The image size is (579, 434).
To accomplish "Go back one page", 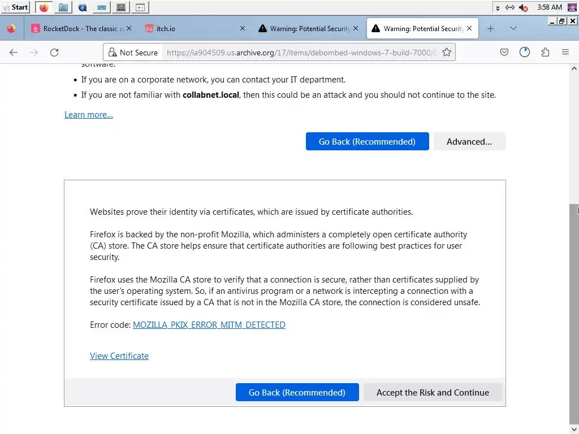I will point(14,53).
